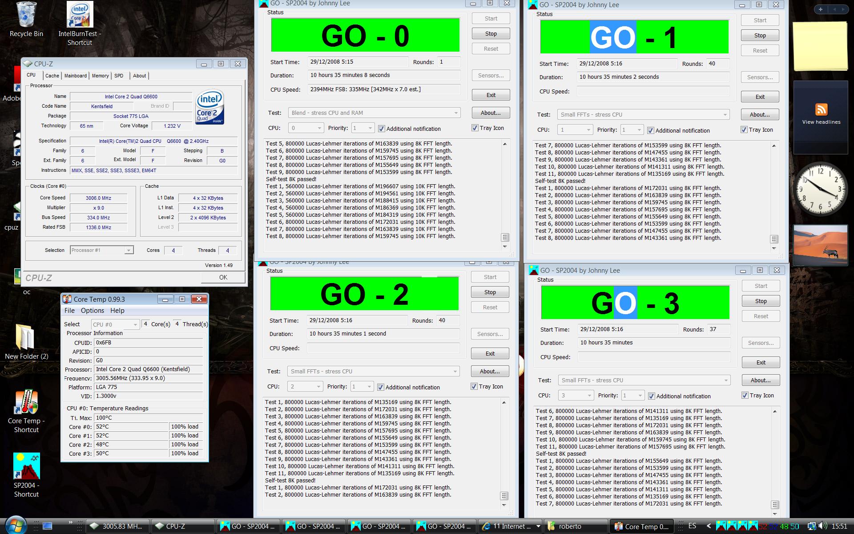Open roberto folder taskbar button
The width and height of the screenshot is (854, 534).
576,526
